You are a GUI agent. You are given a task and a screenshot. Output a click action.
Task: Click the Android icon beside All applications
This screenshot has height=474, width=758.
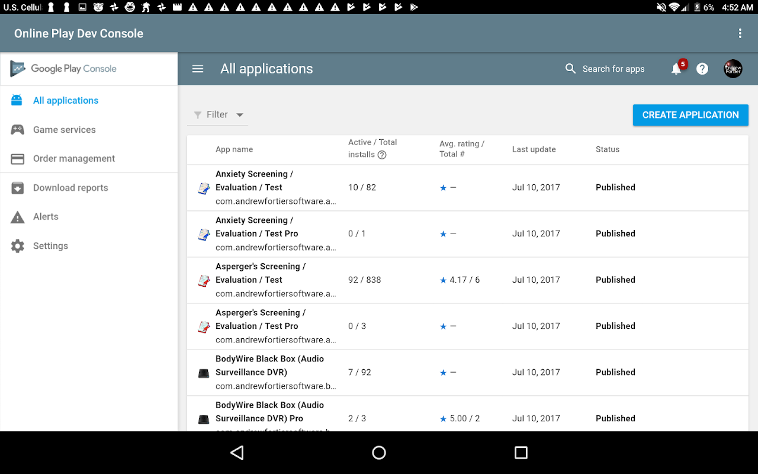[x=17, y=100]
